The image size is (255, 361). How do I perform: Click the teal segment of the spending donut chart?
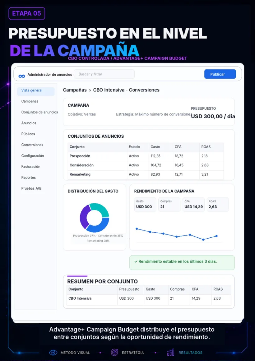tap(100, 209)
